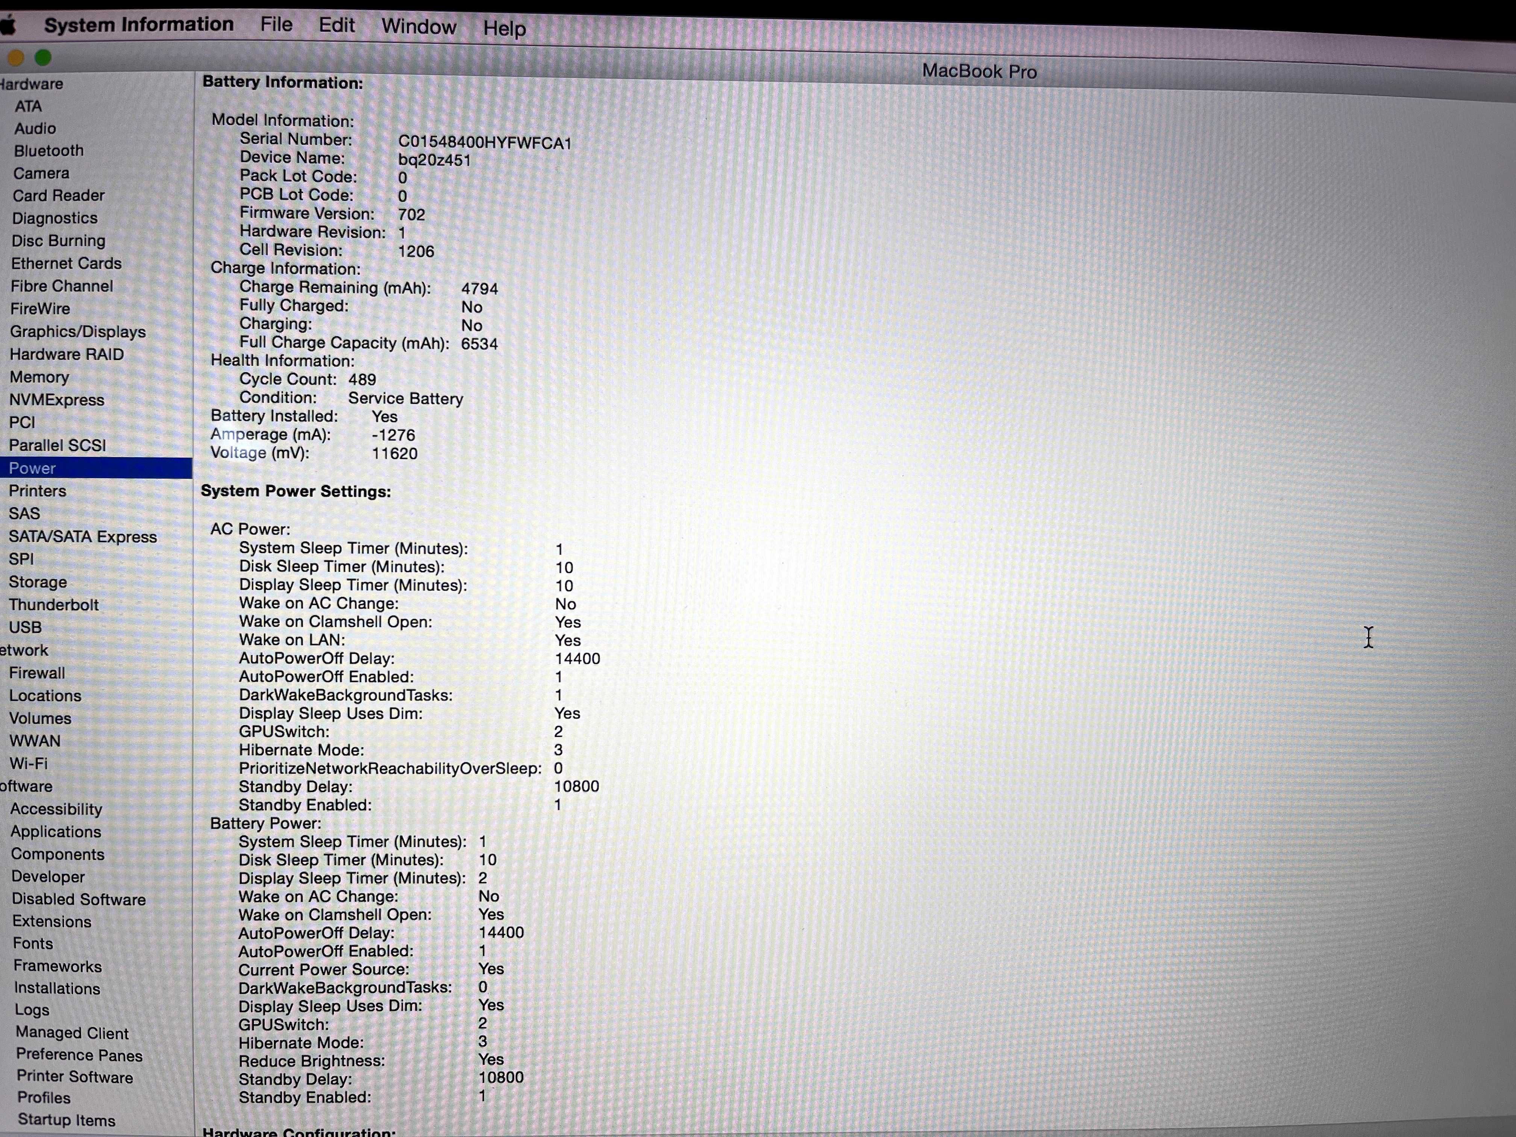This screenshot has height=1137, width=1516.
Task: Select ATA in the sidebar
Action: [28, 106]
